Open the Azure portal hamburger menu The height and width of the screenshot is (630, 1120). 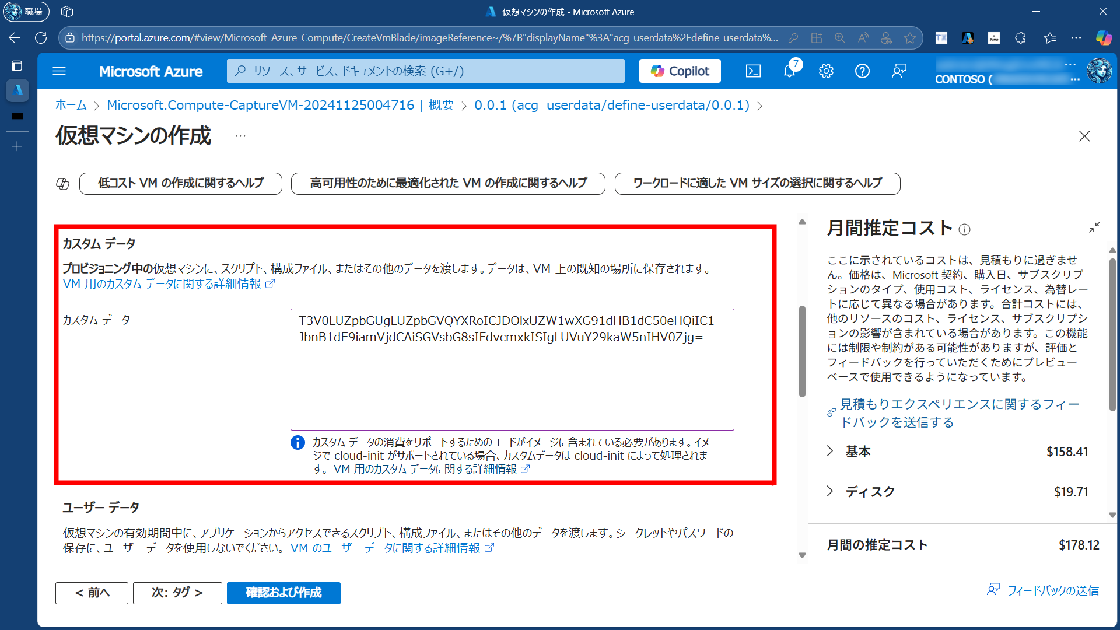point(59,71)
